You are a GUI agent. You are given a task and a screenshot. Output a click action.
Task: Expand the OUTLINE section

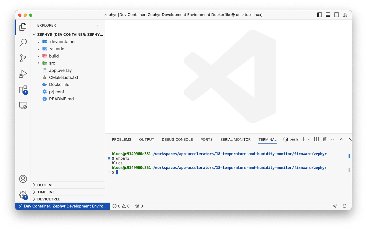coord(68,185)
